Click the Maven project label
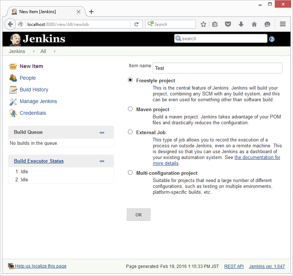This screenshot has width=293, height=276. 153,109
